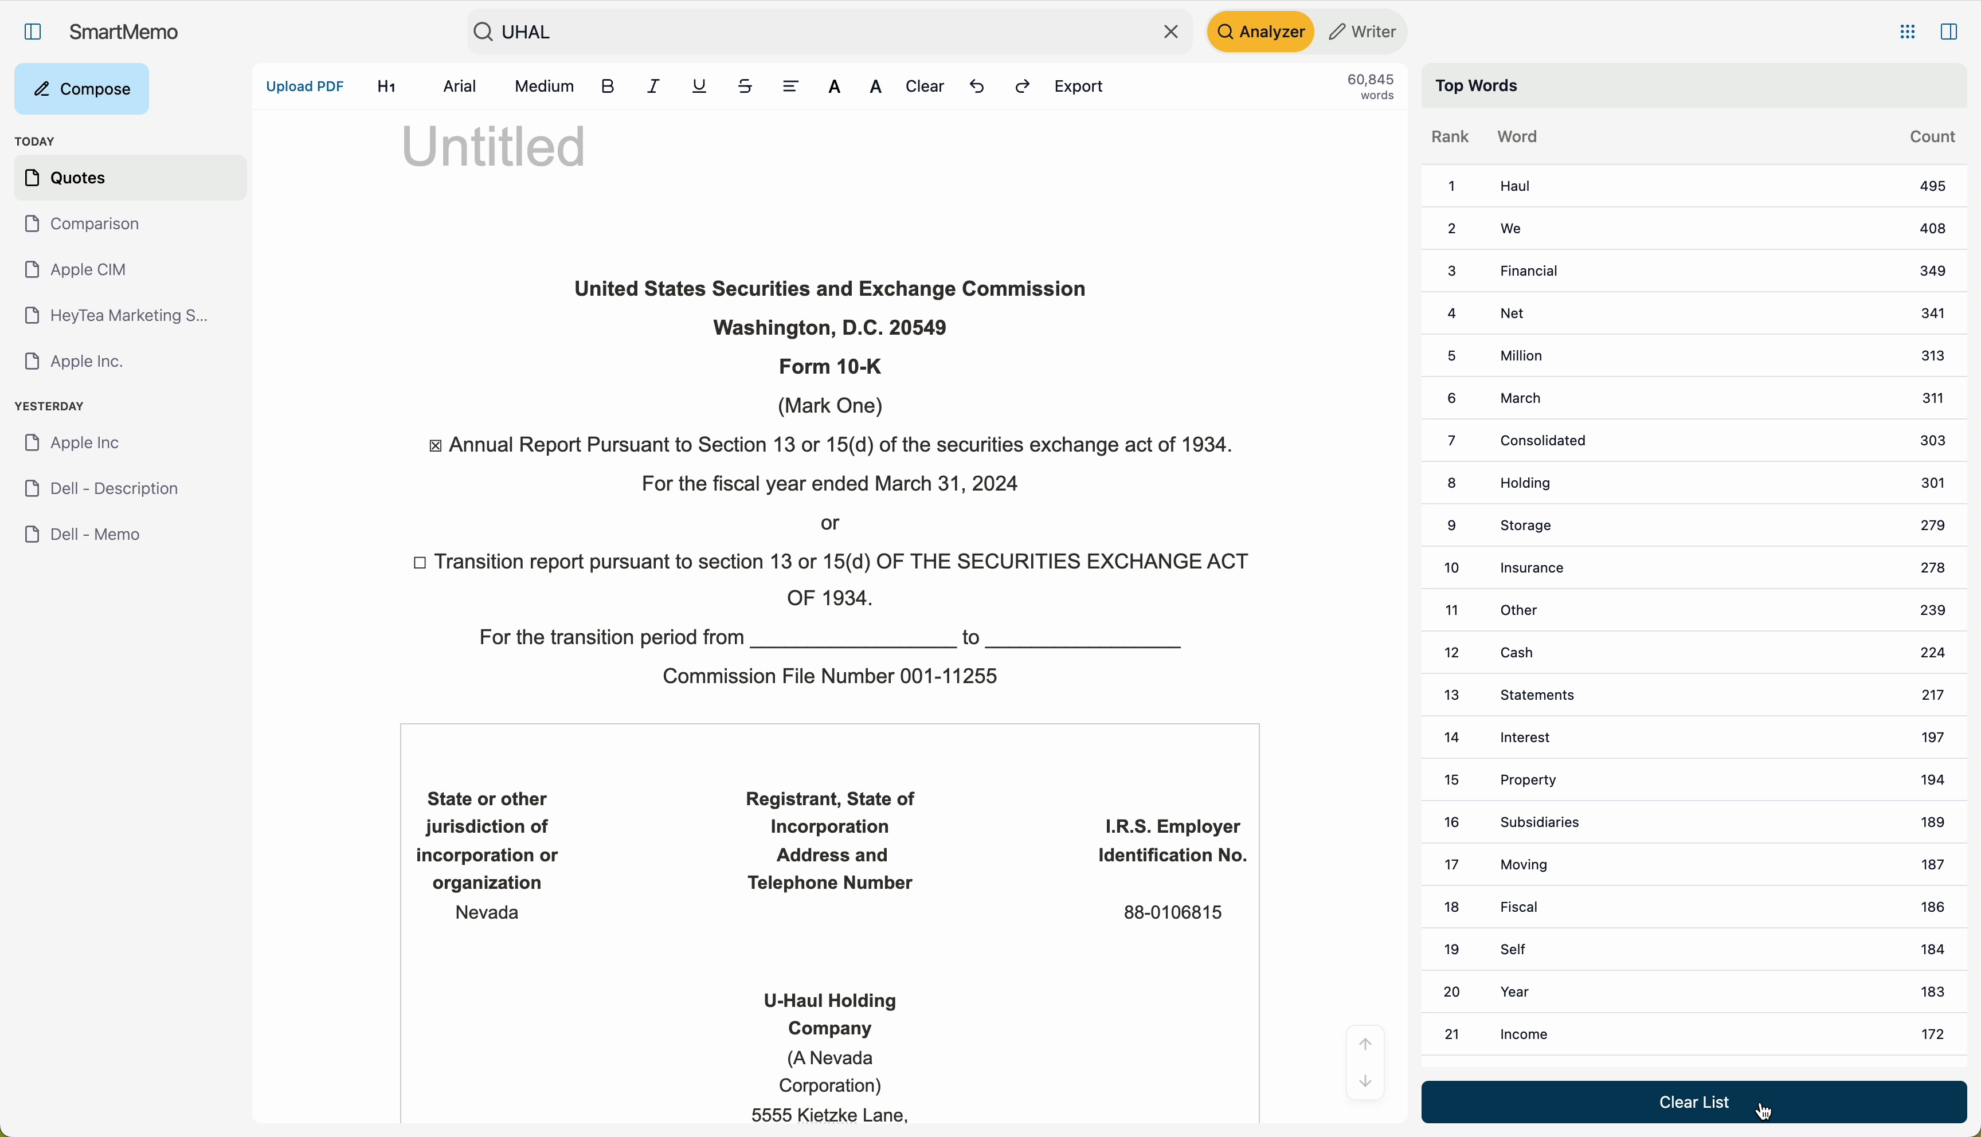
Task: Click the Form 10-K heading text
Action: point(830,367)
